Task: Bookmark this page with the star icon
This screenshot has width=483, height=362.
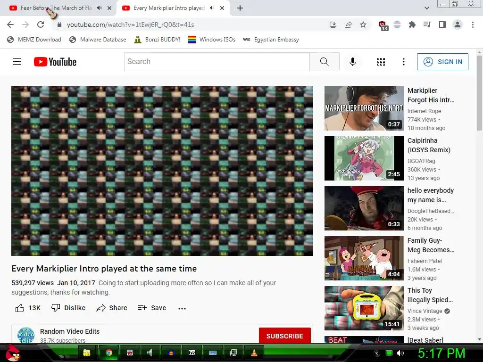Action: pos(363,25)
